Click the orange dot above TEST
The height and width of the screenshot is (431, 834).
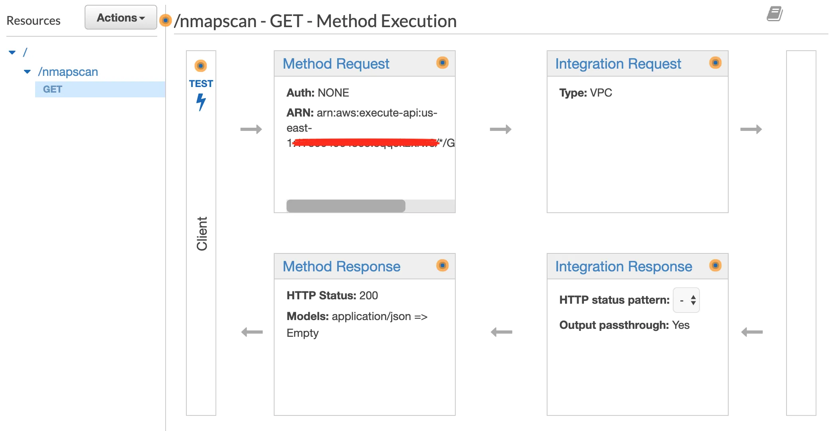point(200,65)
